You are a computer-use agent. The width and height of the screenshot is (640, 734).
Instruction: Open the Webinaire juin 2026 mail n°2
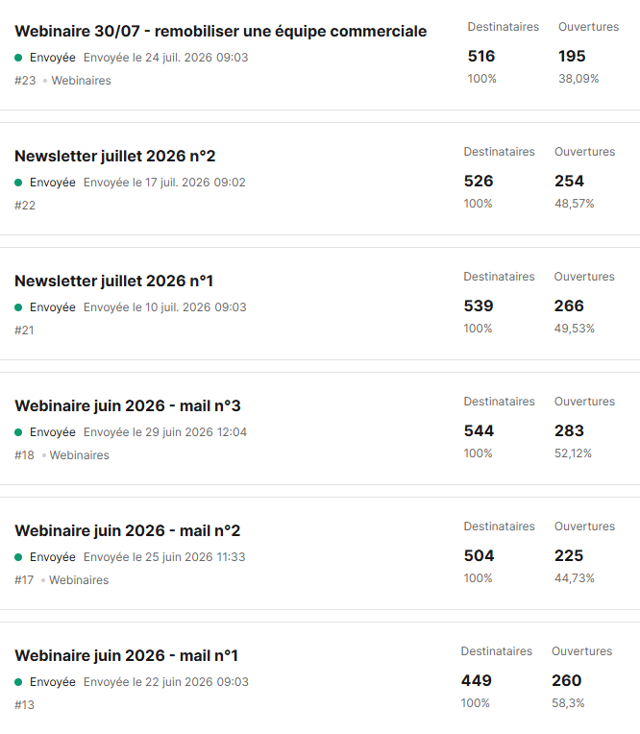[x=128, y=531]
